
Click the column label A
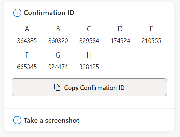(x=27, y=29)
